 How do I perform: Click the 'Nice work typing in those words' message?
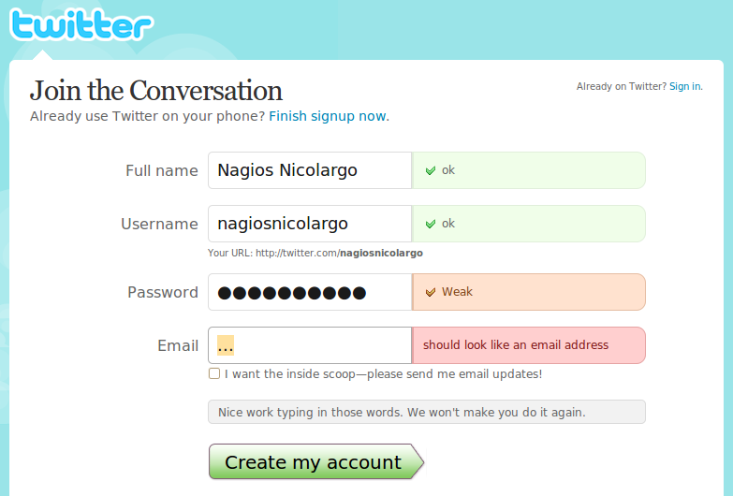coord(402,413)
